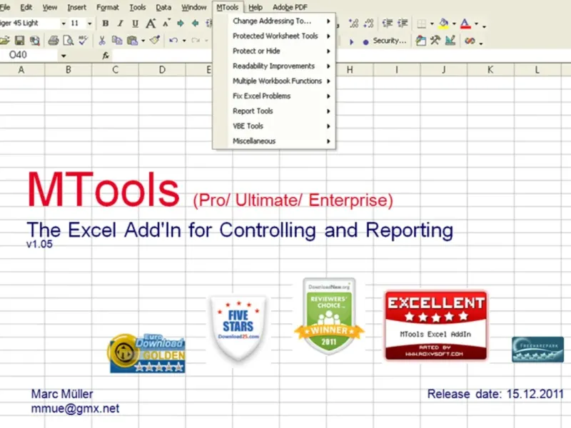Click the window icon before the hammer
This screenshot has height=428, width=571.
[x=420, y=41]
